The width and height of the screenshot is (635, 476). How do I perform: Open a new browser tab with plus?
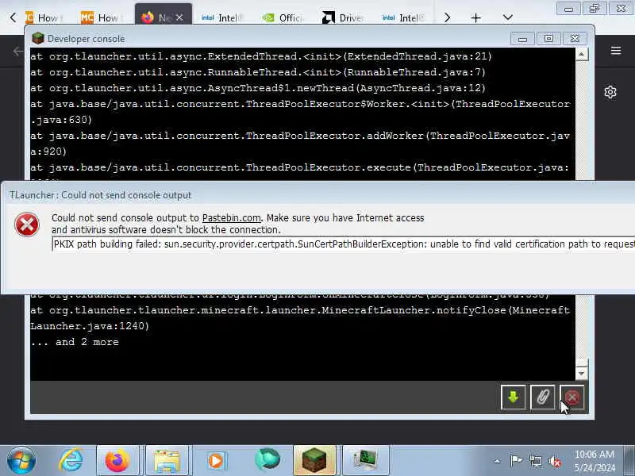(476, 17)
